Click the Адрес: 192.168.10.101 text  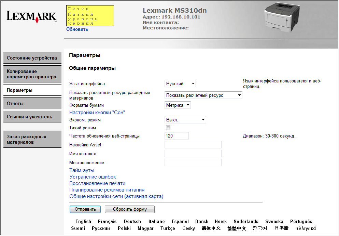pyautogui.click(x=171, y=17)
